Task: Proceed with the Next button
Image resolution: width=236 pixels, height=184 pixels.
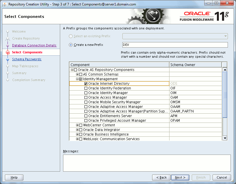Action: coord(180,178)
